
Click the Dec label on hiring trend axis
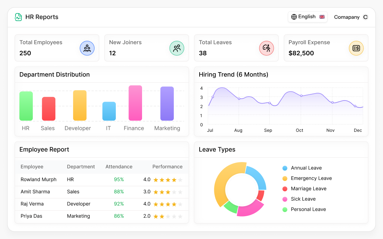(x=358, y=130)
